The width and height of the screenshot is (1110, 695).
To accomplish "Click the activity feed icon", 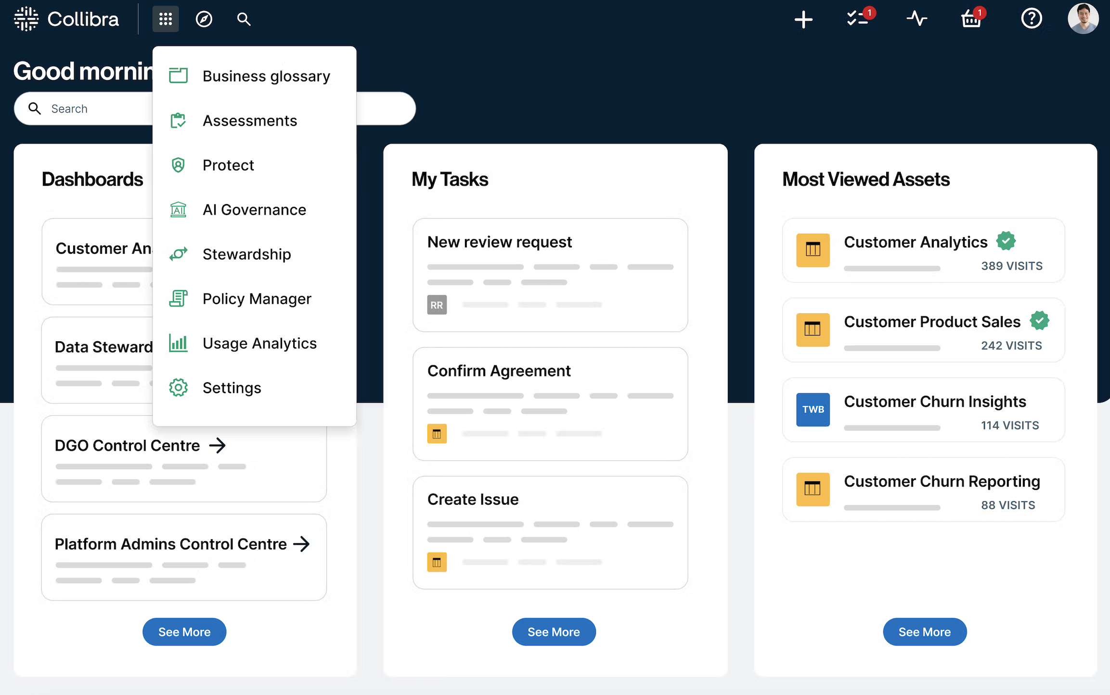I will [x=916, y=19].
